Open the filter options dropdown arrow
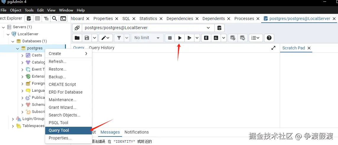The height and width of the screenshot is (145, 338). coord(127,38)
